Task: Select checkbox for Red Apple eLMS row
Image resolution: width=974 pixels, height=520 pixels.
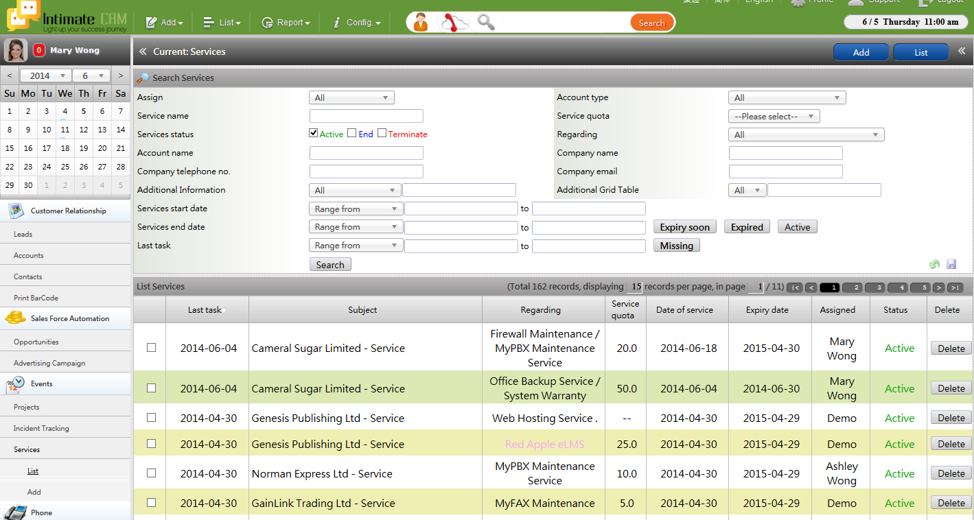Action: pyautogui.click(x=151, y=443)
